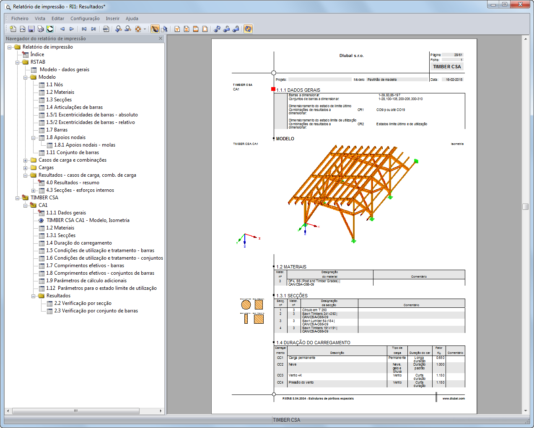Image resolution: width=534 pixels, height=428 pixels.
Task: Collapse the Resultados folder under CA1
Action: click(34, 296)
